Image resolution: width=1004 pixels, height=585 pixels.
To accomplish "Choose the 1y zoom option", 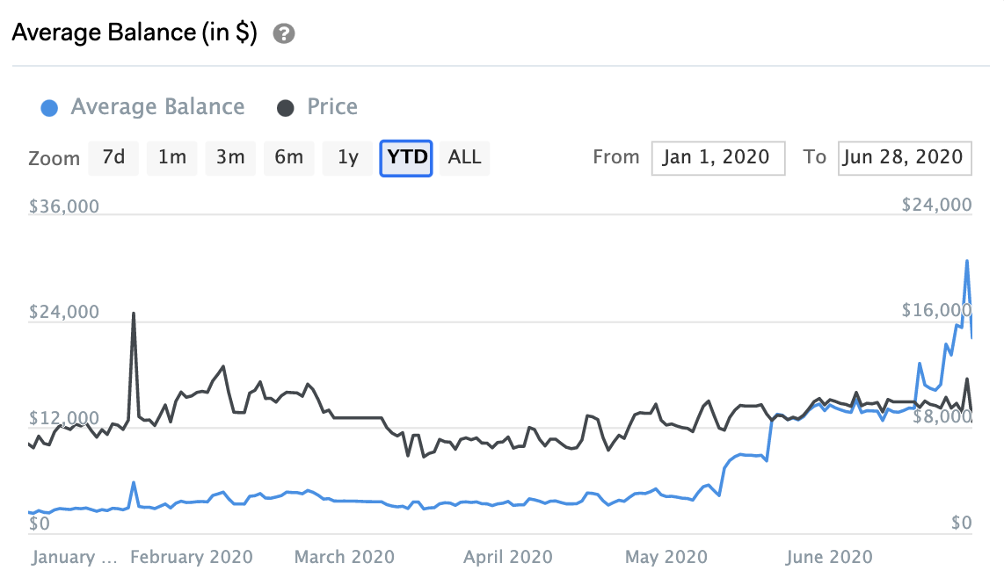I will [x=348, y=157].
